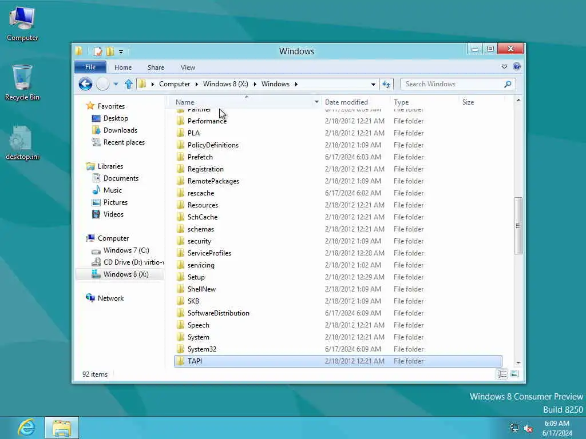Viewport: 586px width, 439px height.
Task: Click the Search Windows input field
Action: coord(453,84)
